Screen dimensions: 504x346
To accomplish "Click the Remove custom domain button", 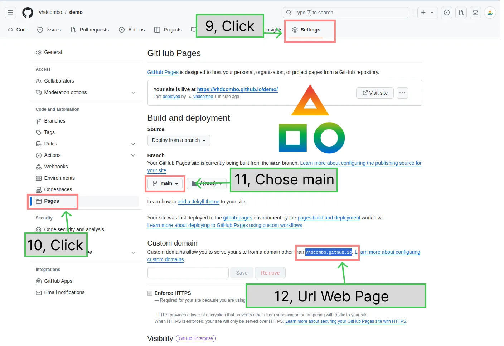I will pyautogui.click(x=270, y=273).
